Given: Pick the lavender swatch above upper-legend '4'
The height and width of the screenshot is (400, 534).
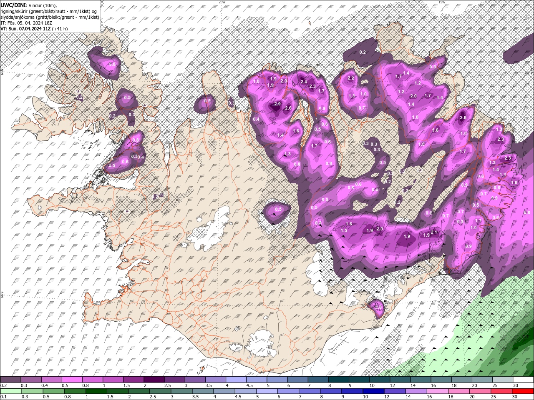Looking at the screenshot, I should click(x=236, y=380).
